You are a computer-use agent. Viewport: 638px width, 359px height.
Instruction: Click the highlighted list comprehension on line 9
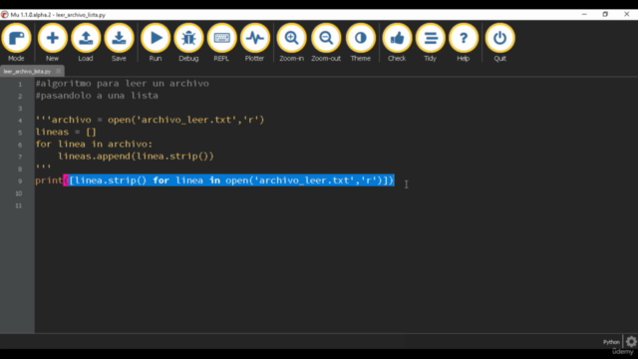(228, 180)
